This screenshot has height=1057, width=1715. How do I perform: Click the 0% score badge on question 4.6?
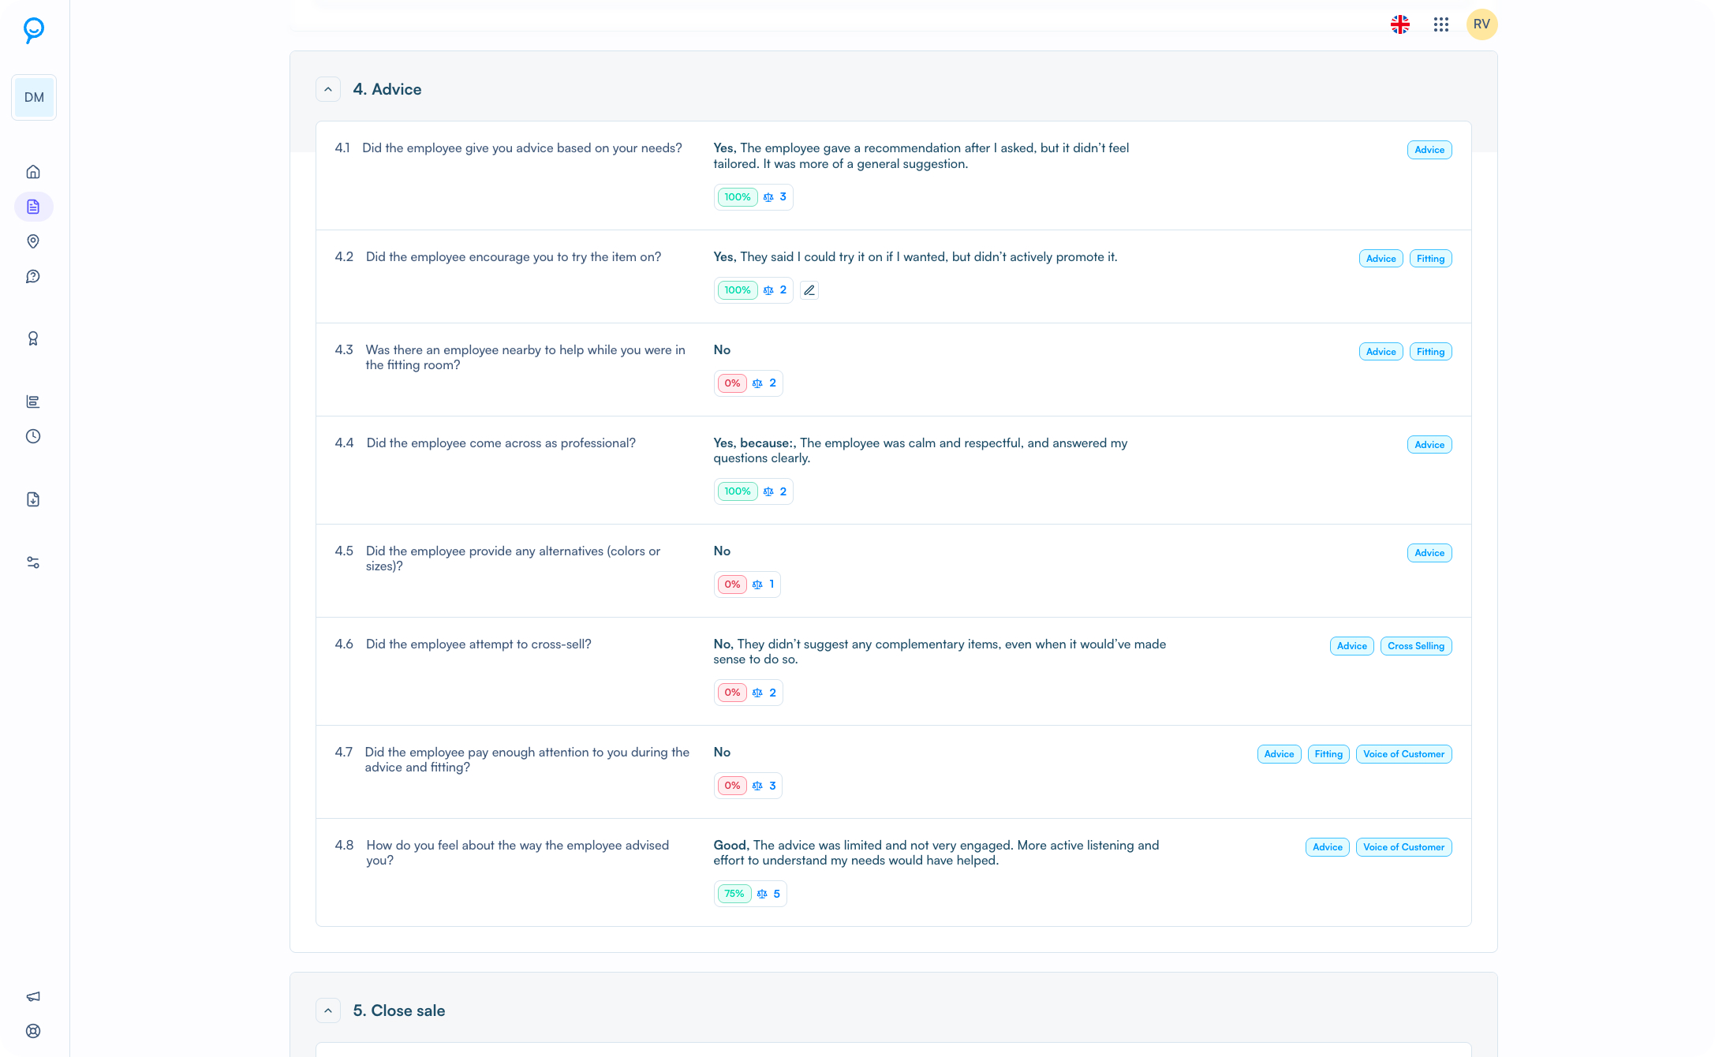(732, 693)
